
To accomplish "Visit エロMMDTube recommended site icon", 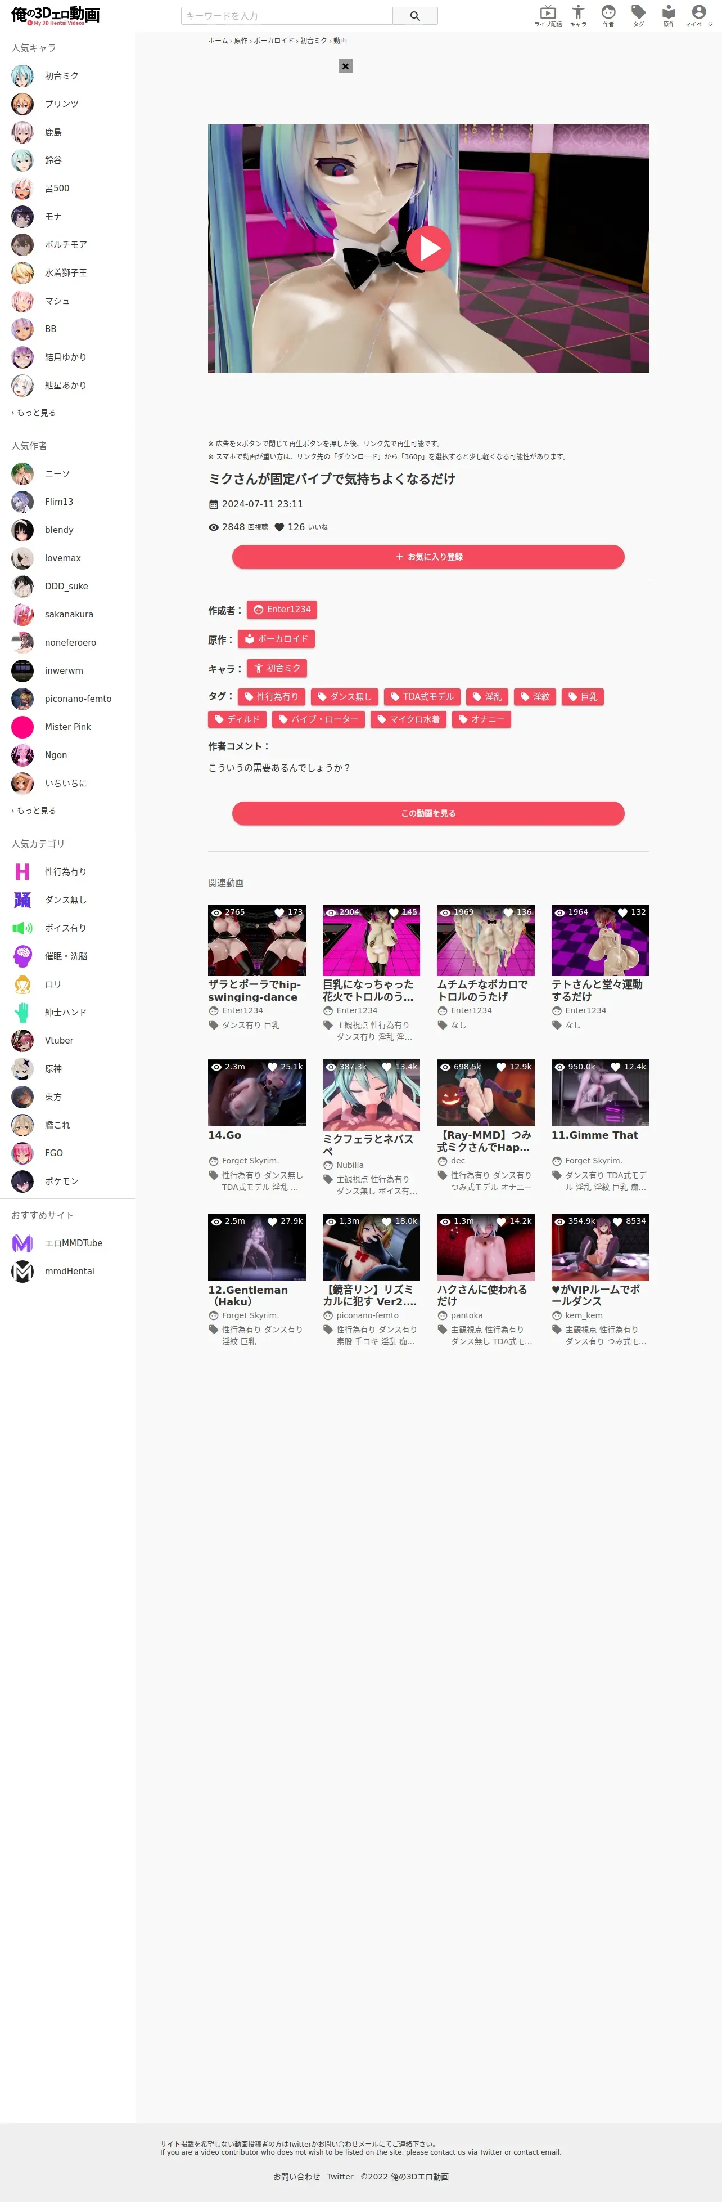I will coord(22,1244).
